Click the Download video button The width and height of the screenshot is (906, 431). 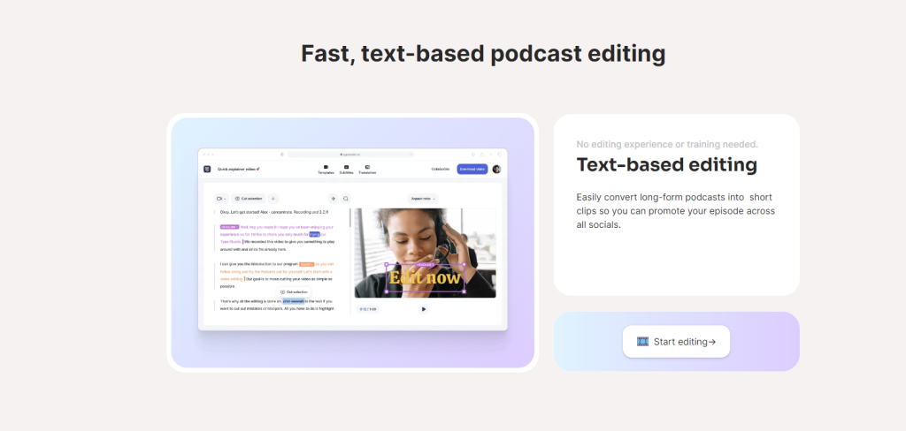point(472,169)
